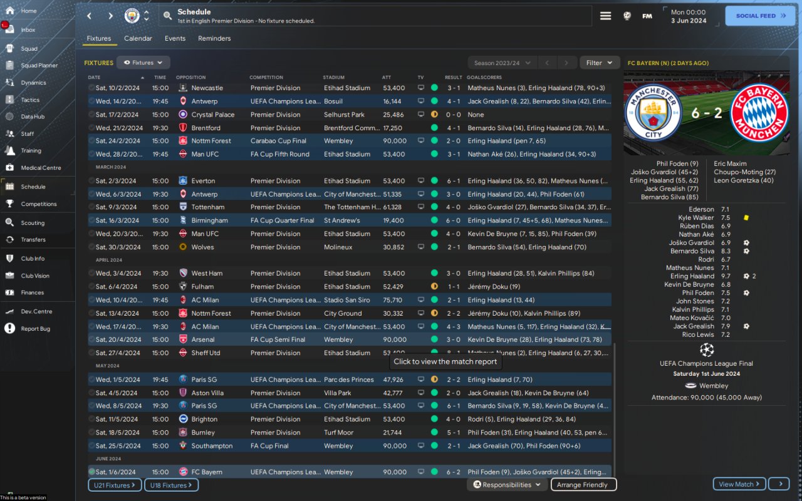This screenshot has height=501, width=802.
Task: Toggle the green marker on the FC Bayern row
Action: click(91, 472)
